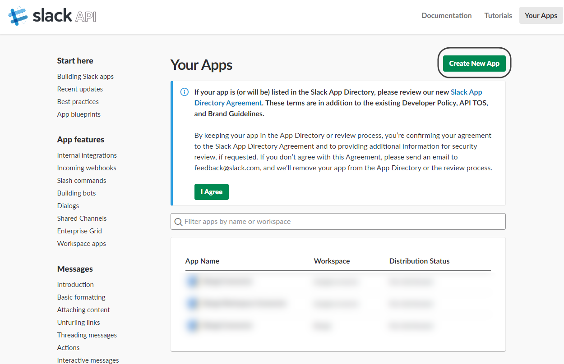Open the Actions sidebar link

pos(68,348)
